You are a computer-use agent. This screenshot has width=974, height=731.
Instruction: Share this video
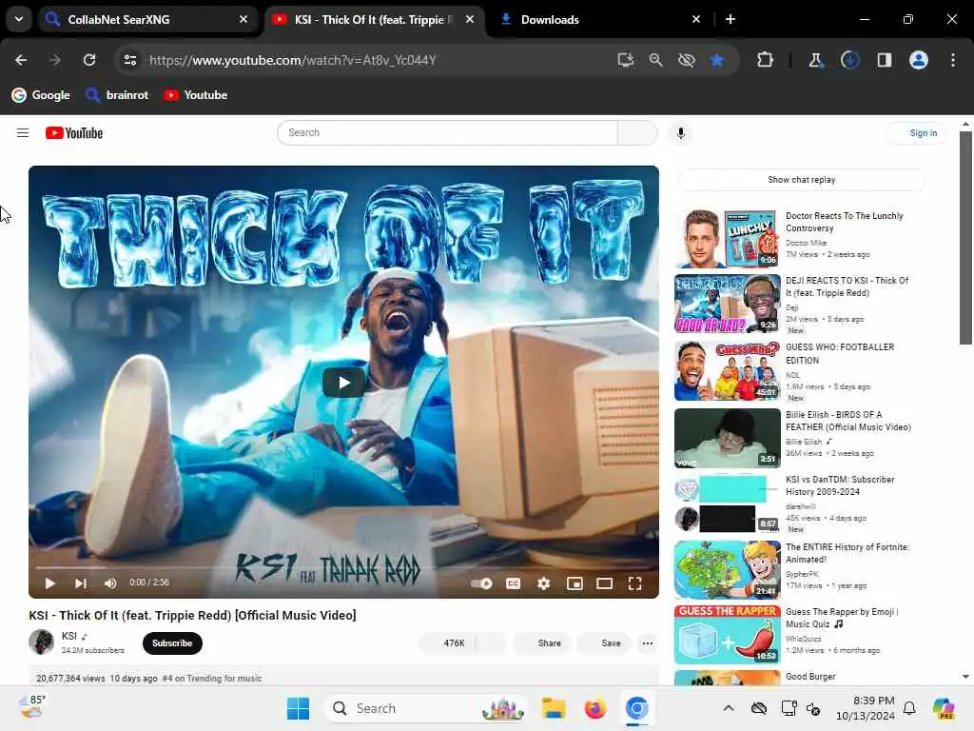click(x=541, y=642)
